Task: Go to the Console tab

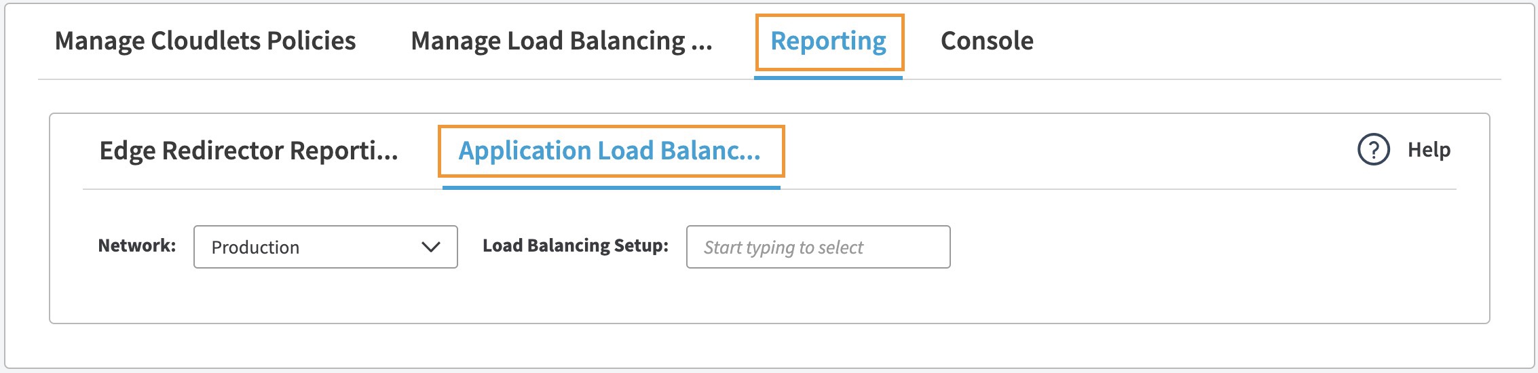Action: (x=987, y=41)
